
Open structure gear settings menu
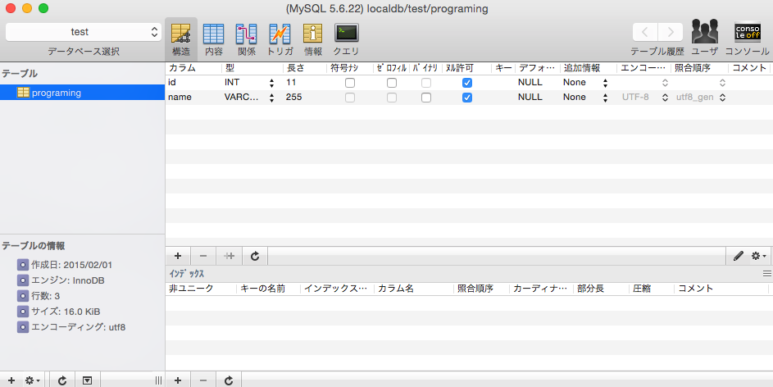(x=758, y=256)
